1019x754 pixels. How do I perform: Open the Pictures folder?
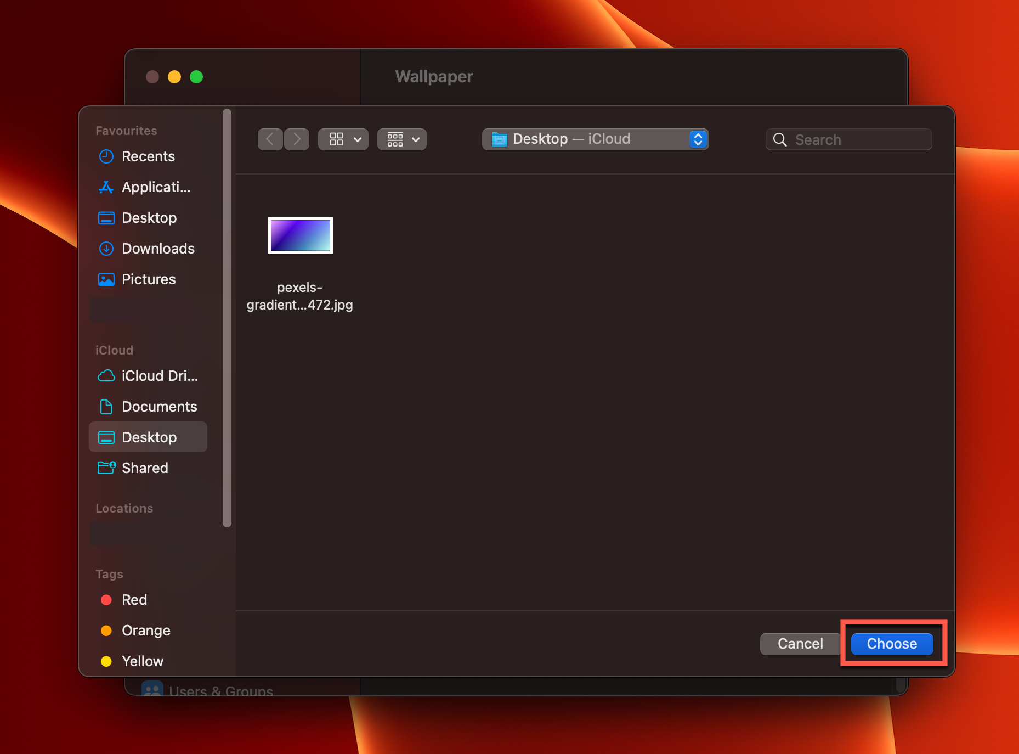point(148,279)
